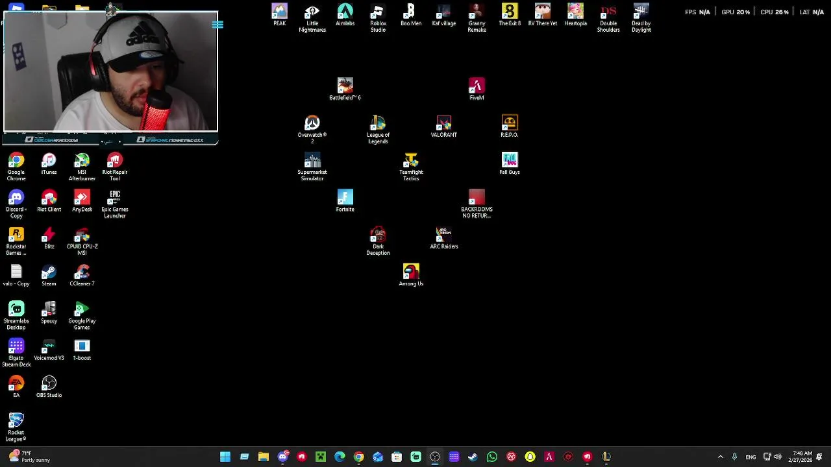831x467 pixels.
Task: Open Dead by Daylight shortcut
Action: point(641,18)
